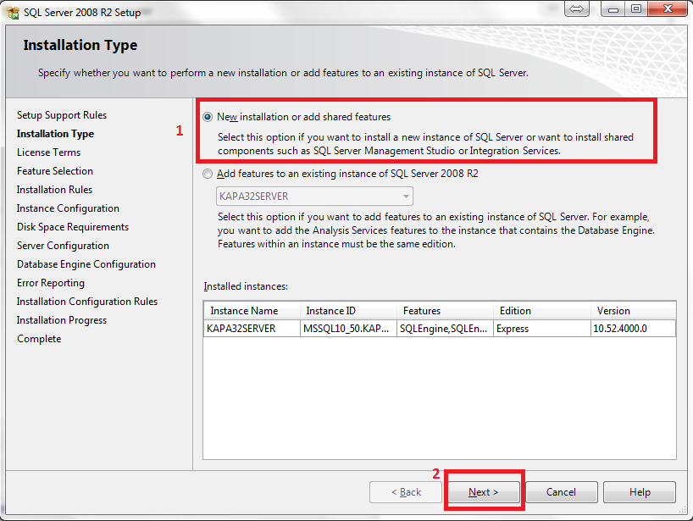Click SQLEngine,SQLEn... features cell
The width and height of the screenshot is (693, 521).
(x=445, y=329)
